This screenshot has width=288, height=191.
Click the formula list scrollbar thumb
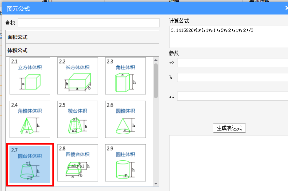click(156, 81)
